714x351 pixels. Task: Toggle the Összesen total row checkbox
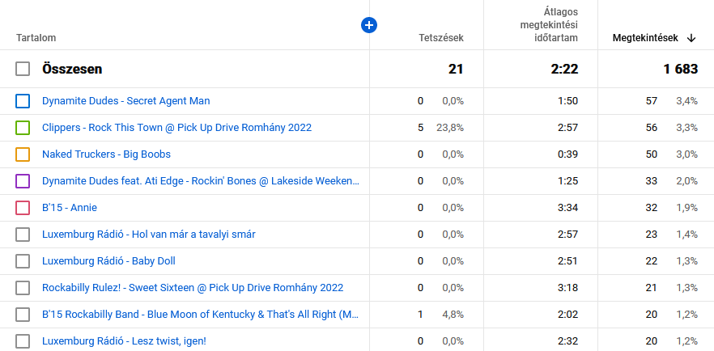[23, 70]
